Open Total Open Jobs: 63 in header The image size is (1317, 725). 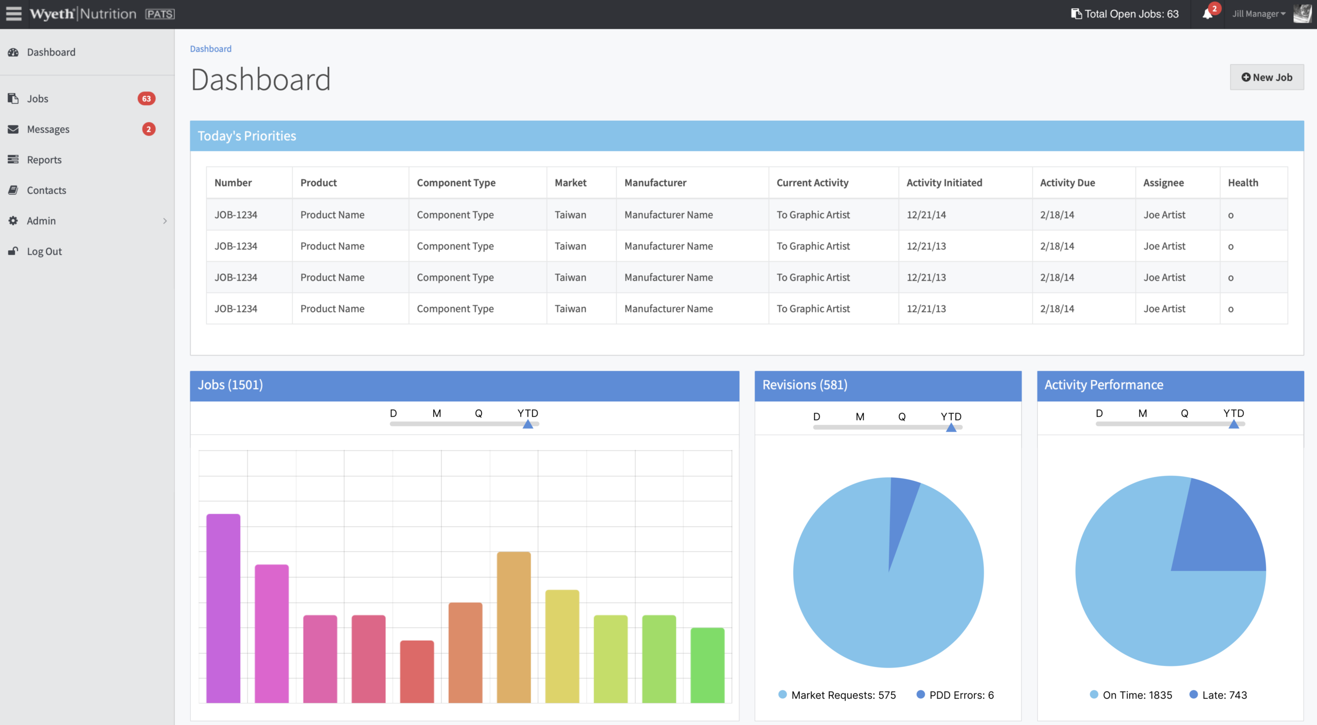coord(1125,14)
